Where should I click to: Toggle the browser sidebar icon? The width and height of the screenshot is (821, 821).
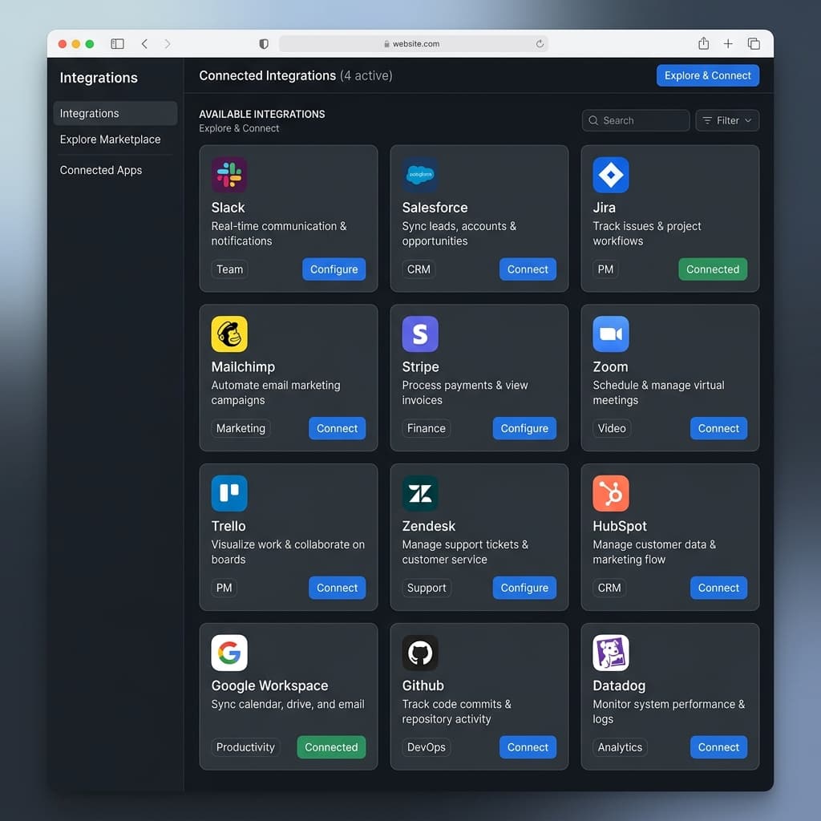(117, 44)
